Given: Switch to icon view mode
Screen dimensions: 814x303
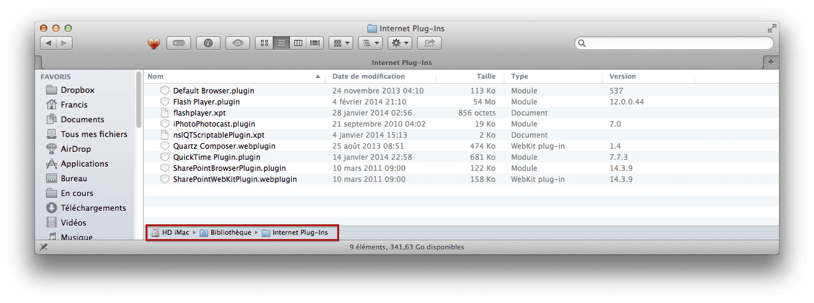Looking at the screenshot, I should pos(265,43).
